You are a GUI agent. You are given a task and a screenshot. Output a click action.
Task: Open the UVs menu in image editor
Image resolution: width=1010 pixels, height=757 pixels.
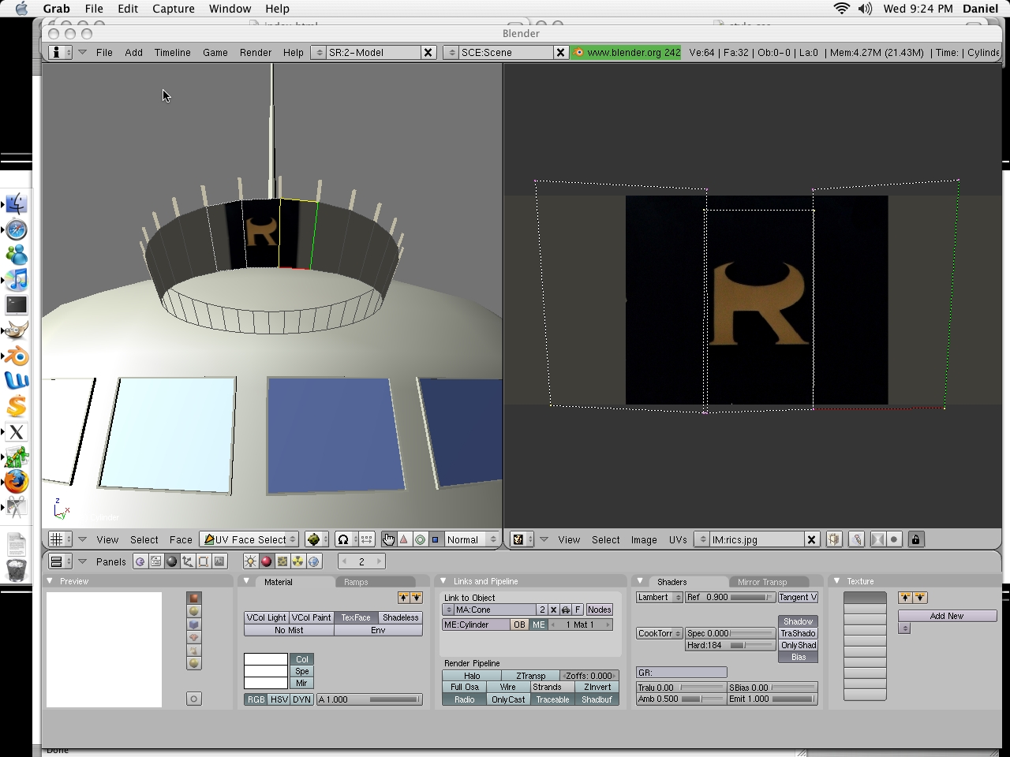[678, 539]
